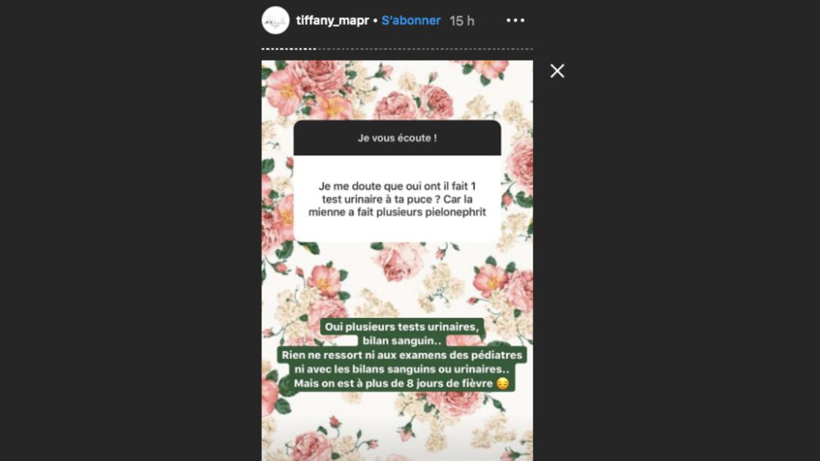Click the 'bilan sanguin..' green text label
820x461 pixels.
(398, 341)
